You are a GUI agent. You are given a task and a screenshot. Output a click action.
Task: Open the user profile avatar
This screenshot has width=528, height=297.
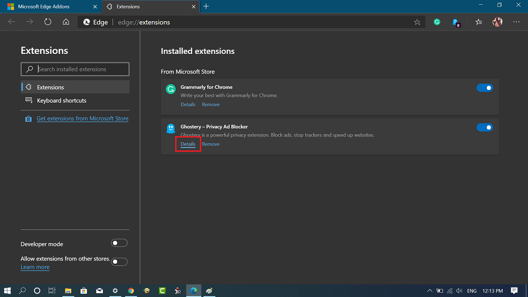click(x=497, y=22)
